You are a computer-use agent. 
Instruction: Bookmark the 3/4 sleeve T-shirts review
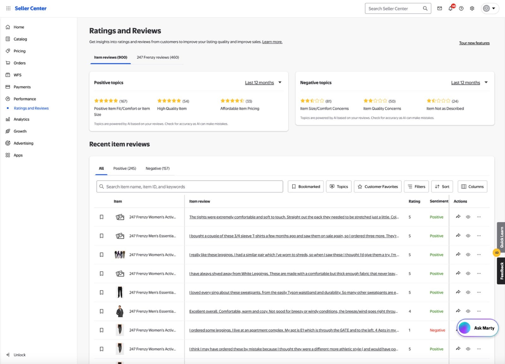102,236
